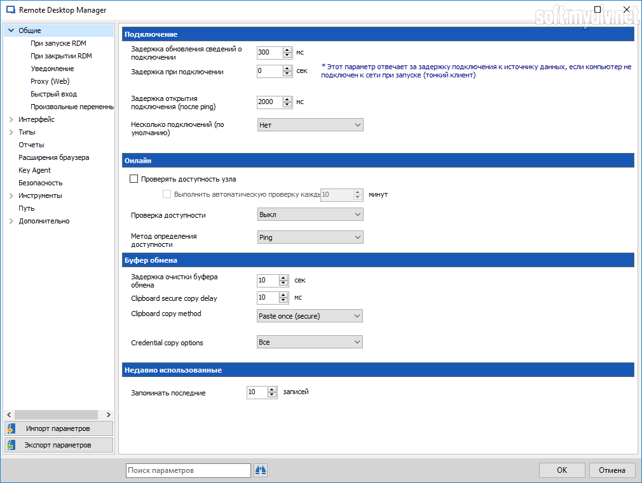Open the Clipboard copy method dropdown
This screenshot has width=642, height=483.
pyautogui.click(x=310, y=315)
